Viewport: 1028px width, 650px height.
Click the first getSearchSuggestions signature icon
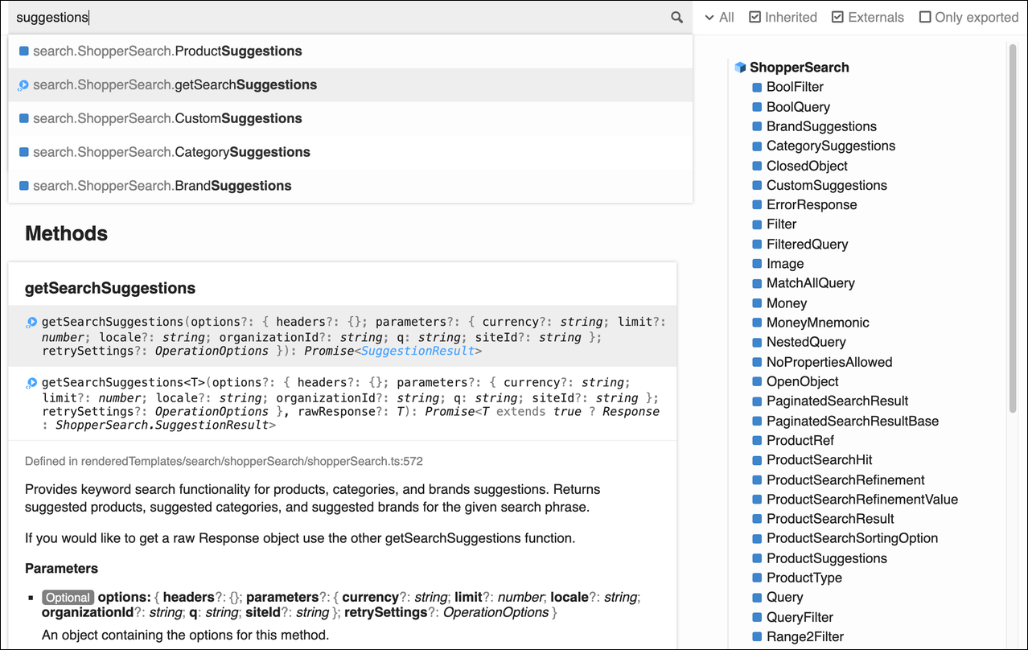tap(31, 323)
